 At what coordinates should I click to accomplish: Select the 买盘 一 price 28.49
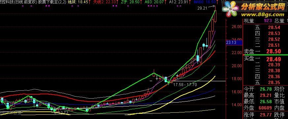click(x=274, y=59)
